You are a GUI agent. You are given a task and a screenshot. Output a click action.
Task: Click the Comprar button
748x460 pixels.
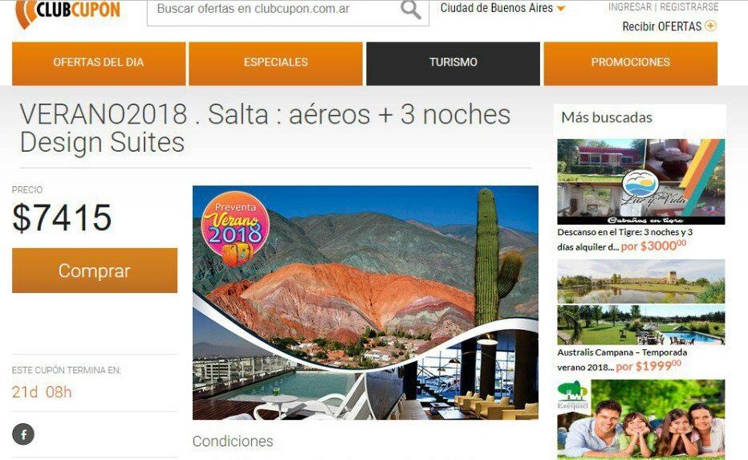click(x=95, y=271)
